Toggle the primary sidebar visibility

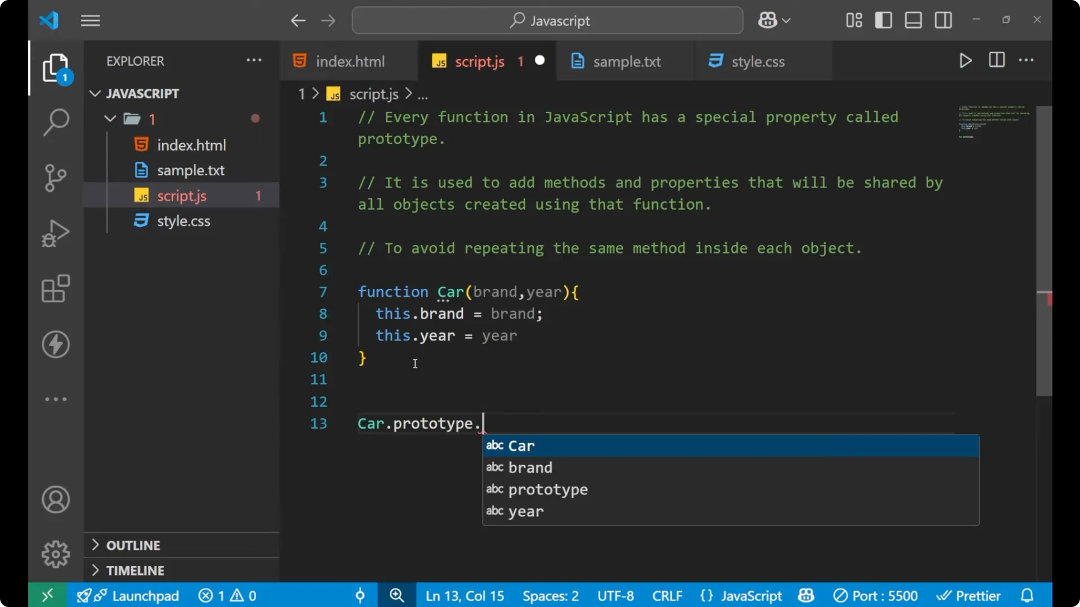tap(883, 20)
